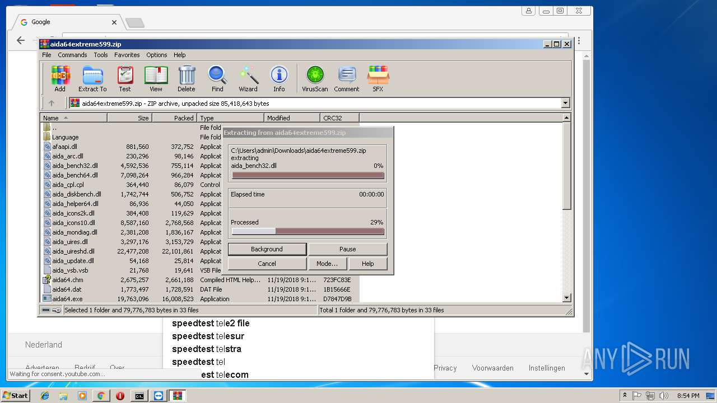Click Chrome's back navigation arrow
Screen dimensions: 717x403
[x=21, y=40]
